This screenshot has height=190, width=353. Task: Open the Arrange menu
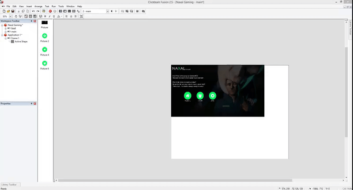point(38,6)
